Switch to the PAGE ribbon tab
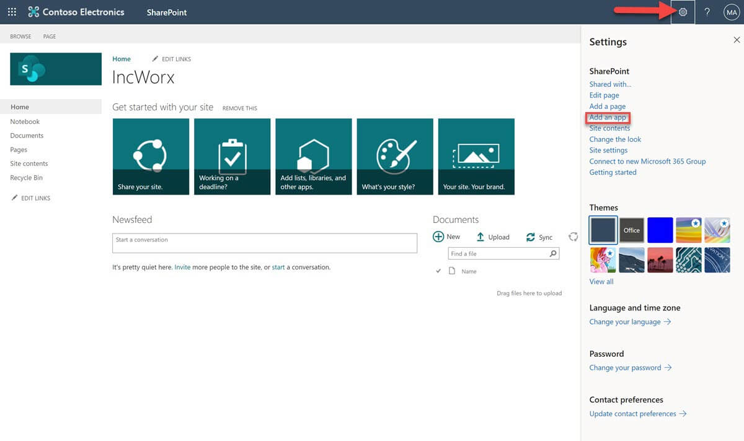 pyautogui.click(x=50, y=37)
